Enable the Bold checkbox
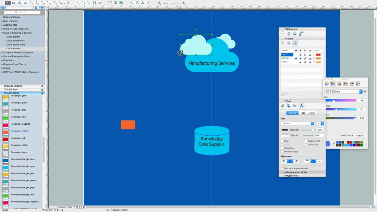 coord(282,141)
